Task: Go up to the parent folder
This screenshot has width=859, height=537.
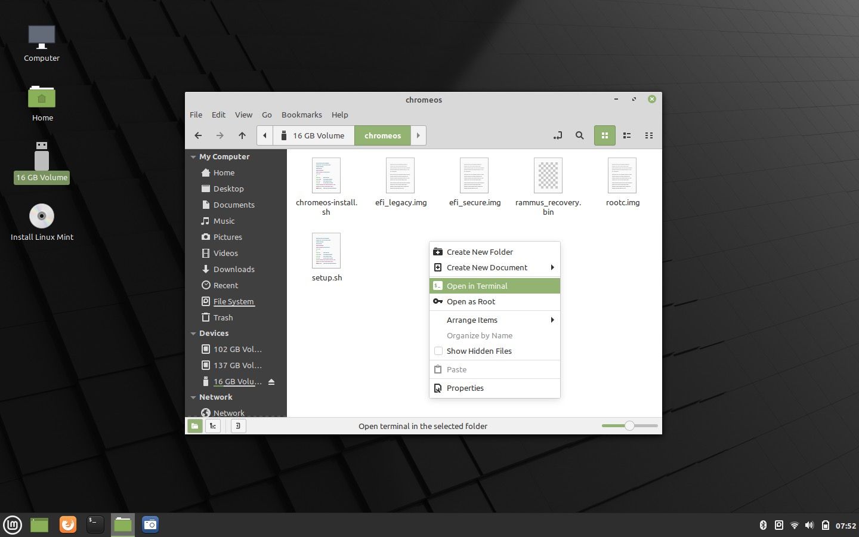Action: click(242, 135)
